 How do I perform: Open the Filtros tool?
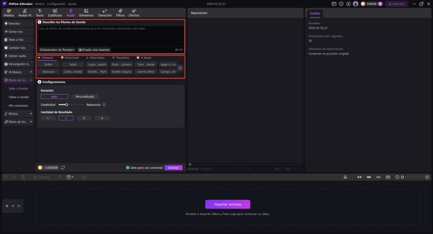[120, 12]
